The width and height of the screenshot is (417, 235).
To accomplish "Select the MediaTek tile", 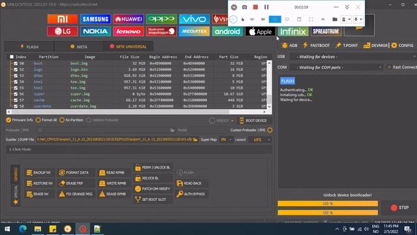I will (194, 31).
